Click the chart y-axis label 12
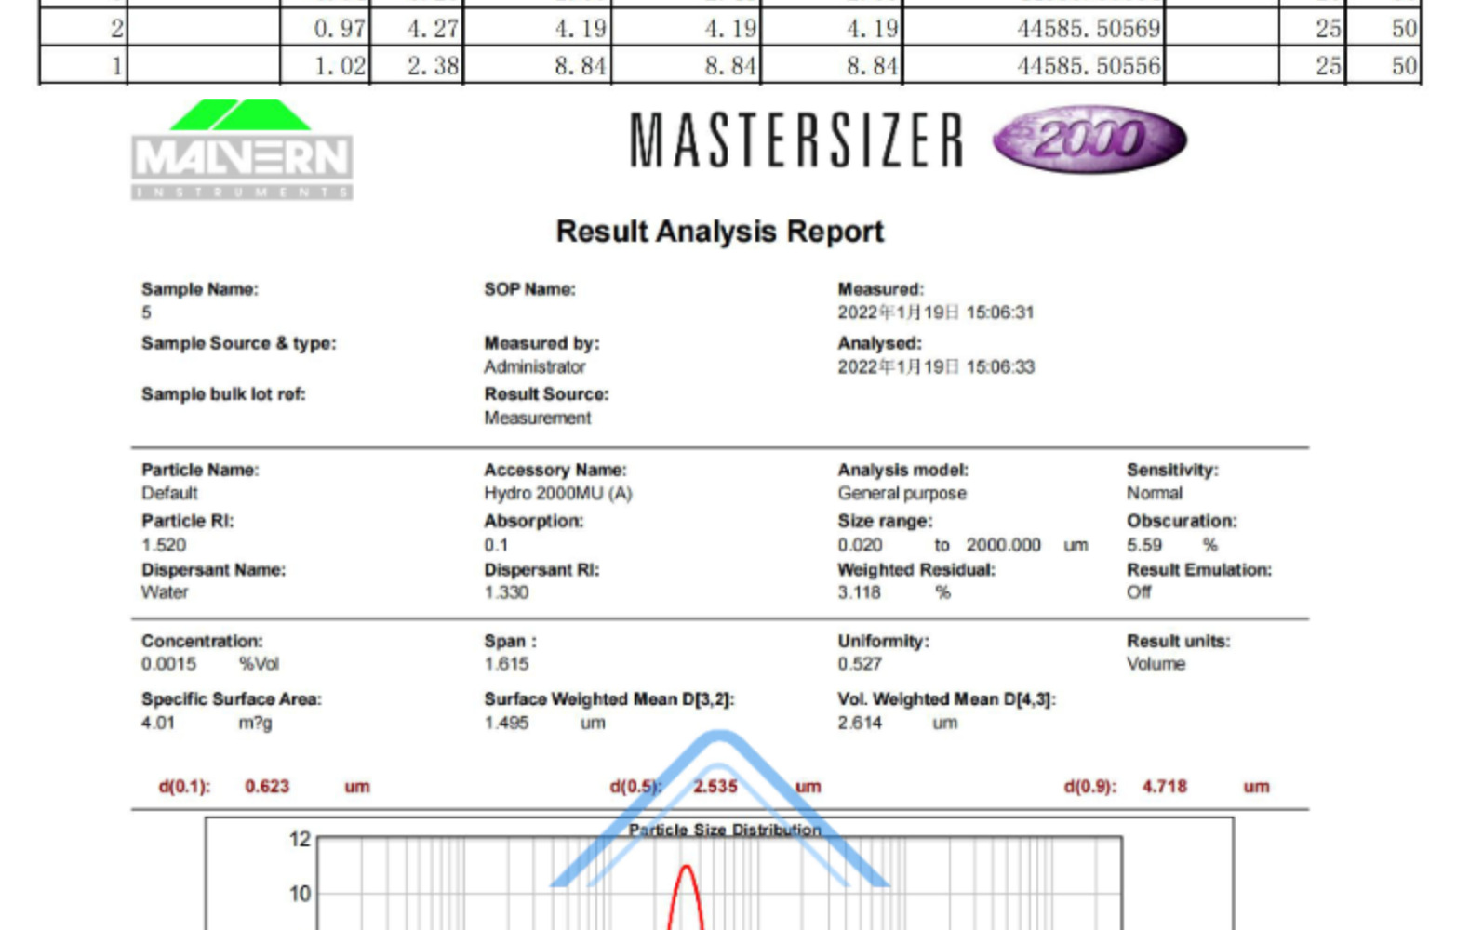1470x930 pixels. [x=300, y=840]
